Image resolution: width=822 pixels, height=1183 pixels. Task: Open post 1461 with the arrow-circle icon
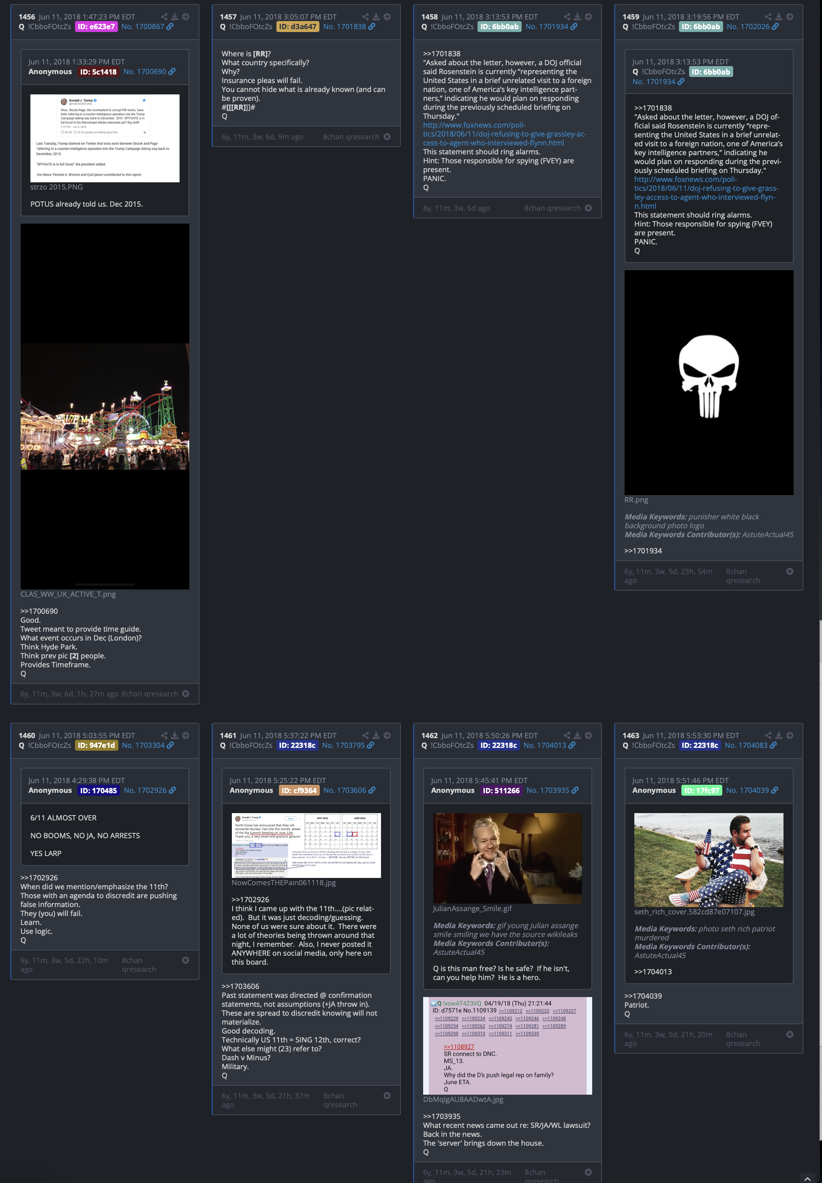[387, 736]
